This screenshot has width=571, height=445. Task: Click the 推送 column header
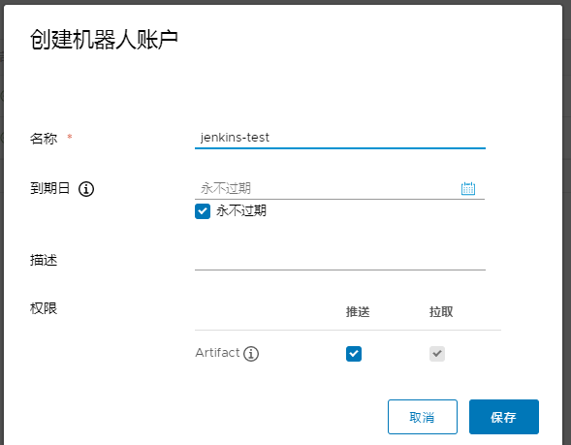358,312
